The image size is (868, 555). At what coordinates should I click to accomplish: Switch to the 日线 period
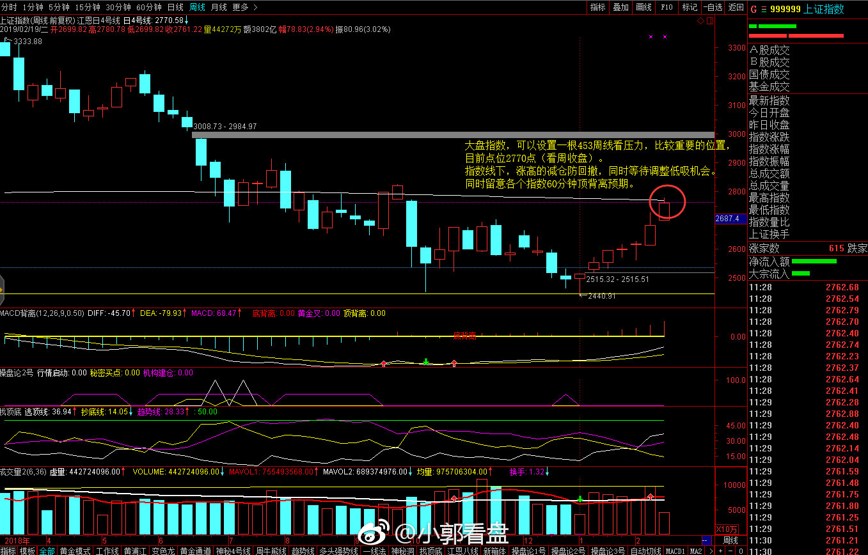click(175, 7)
